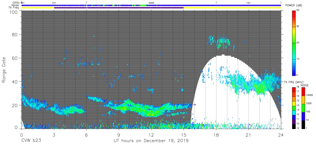The width and height of the screenshot is (316, 146).
Task: Click the POWER (dB) colorbar title
Action: 294,5
